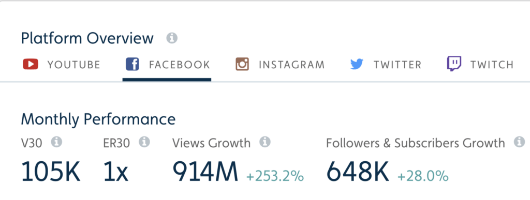530x200 pixels.
Task: Select the FACEBOOK tab label
Action: pos(180,65)
